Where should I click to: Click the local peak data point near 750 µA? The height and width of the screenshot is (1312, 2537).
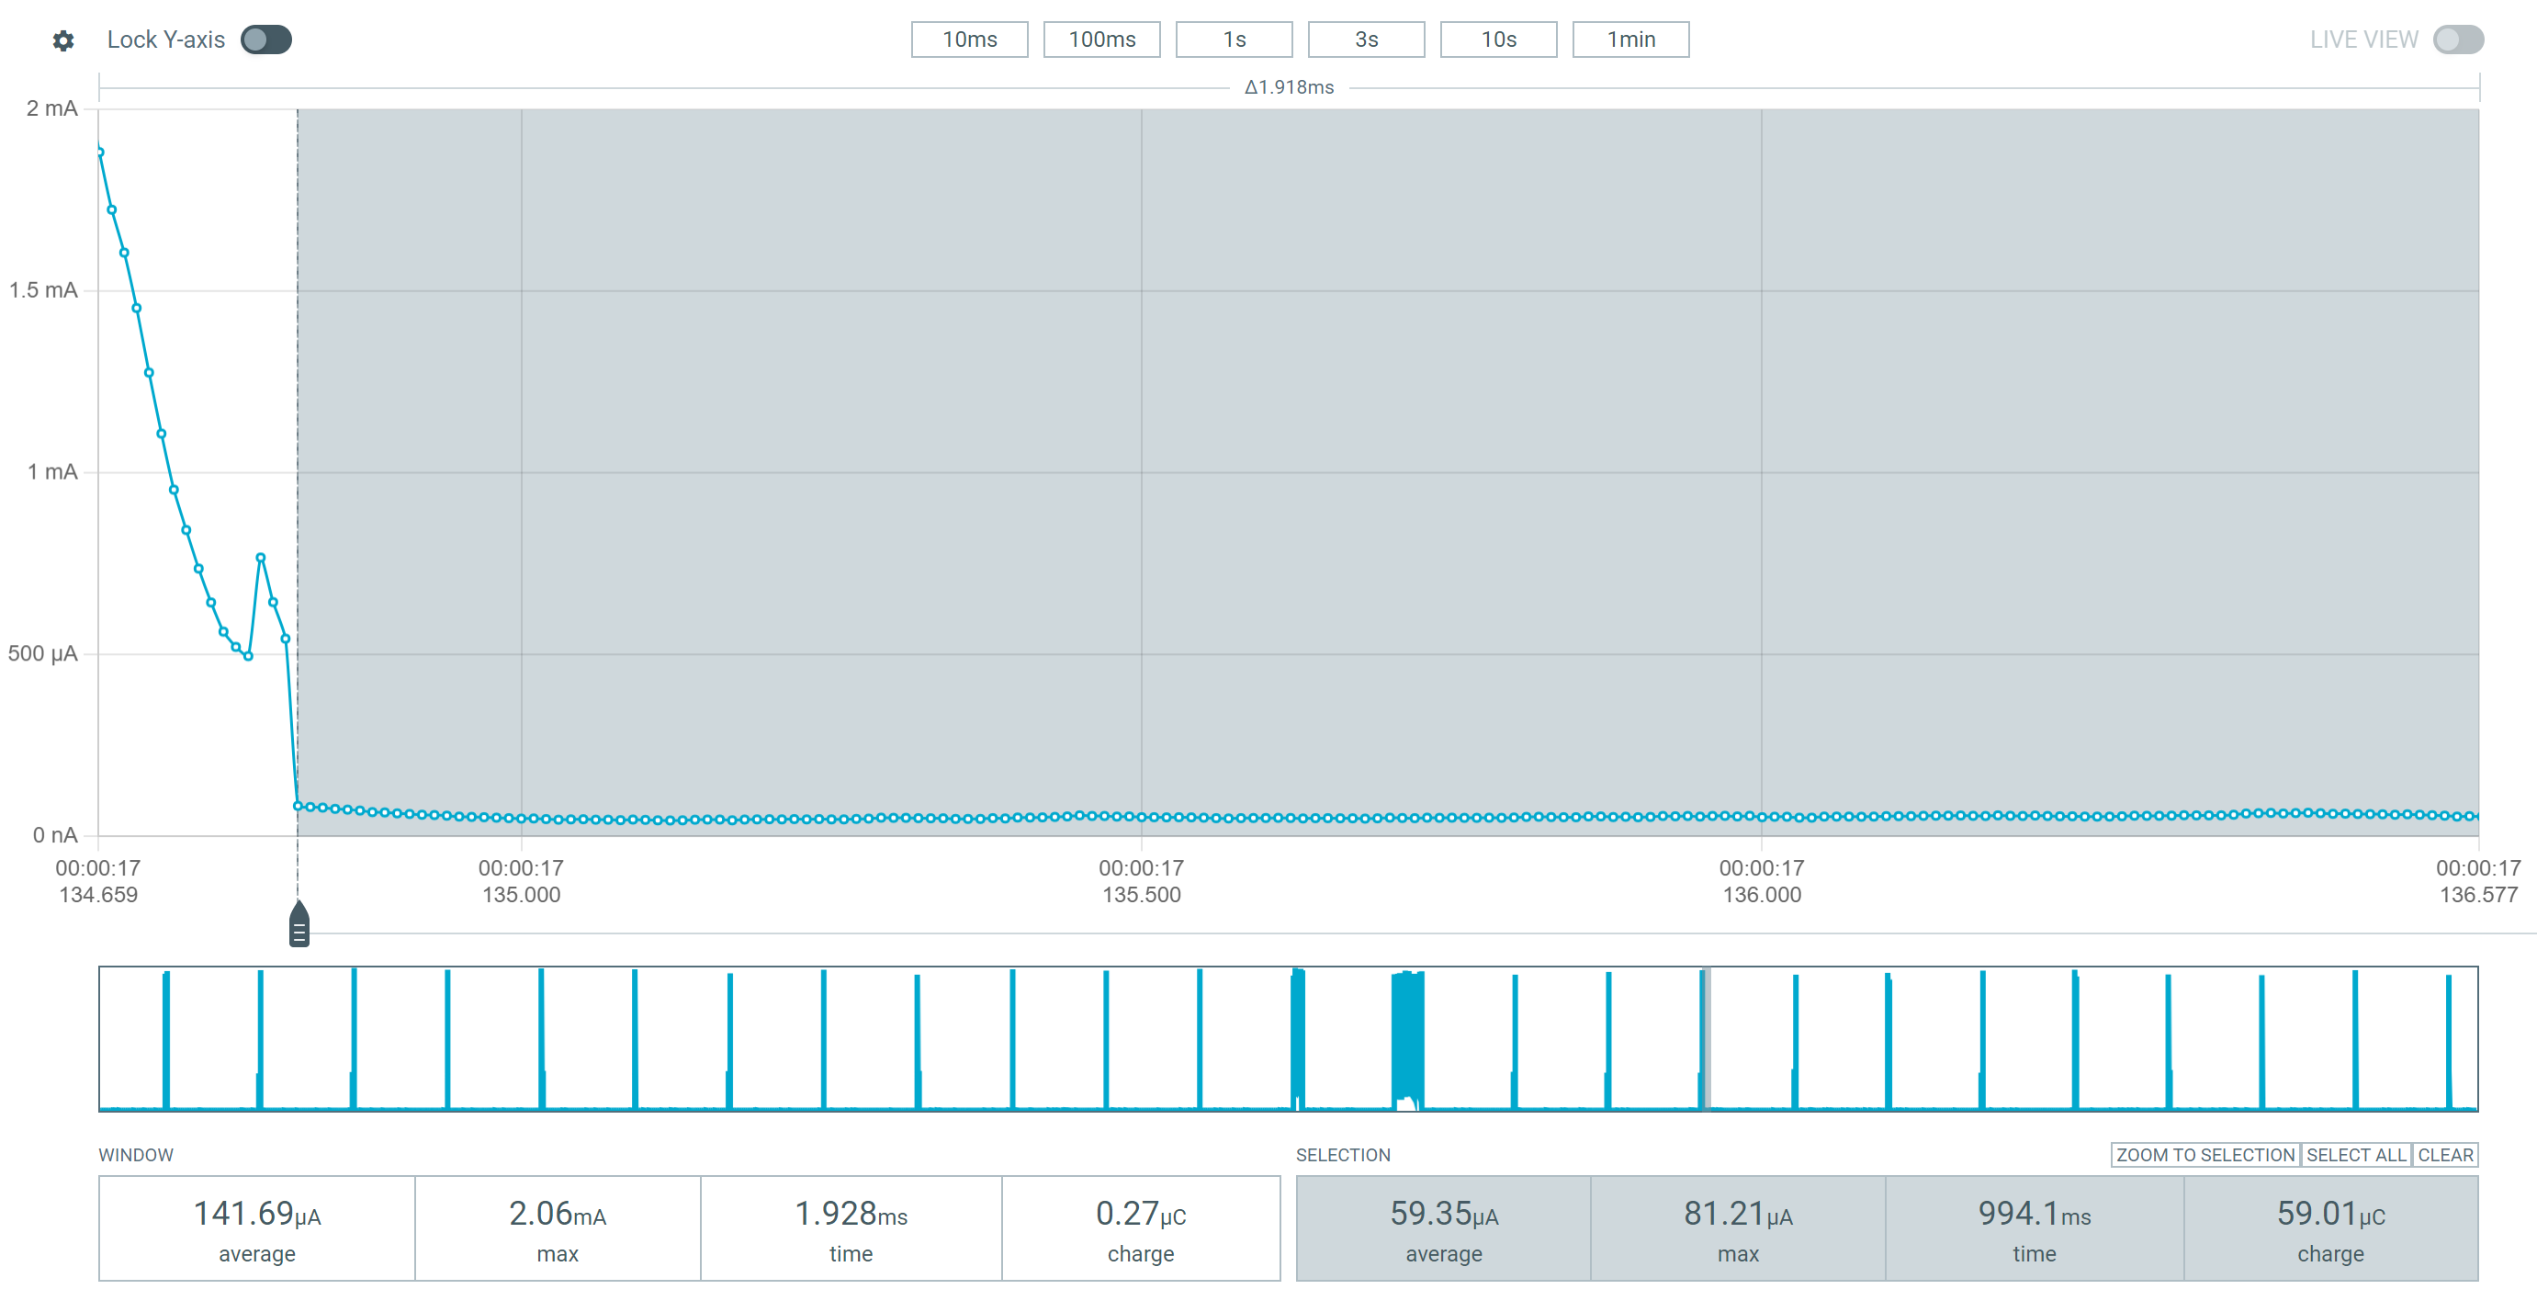point(261,558)
